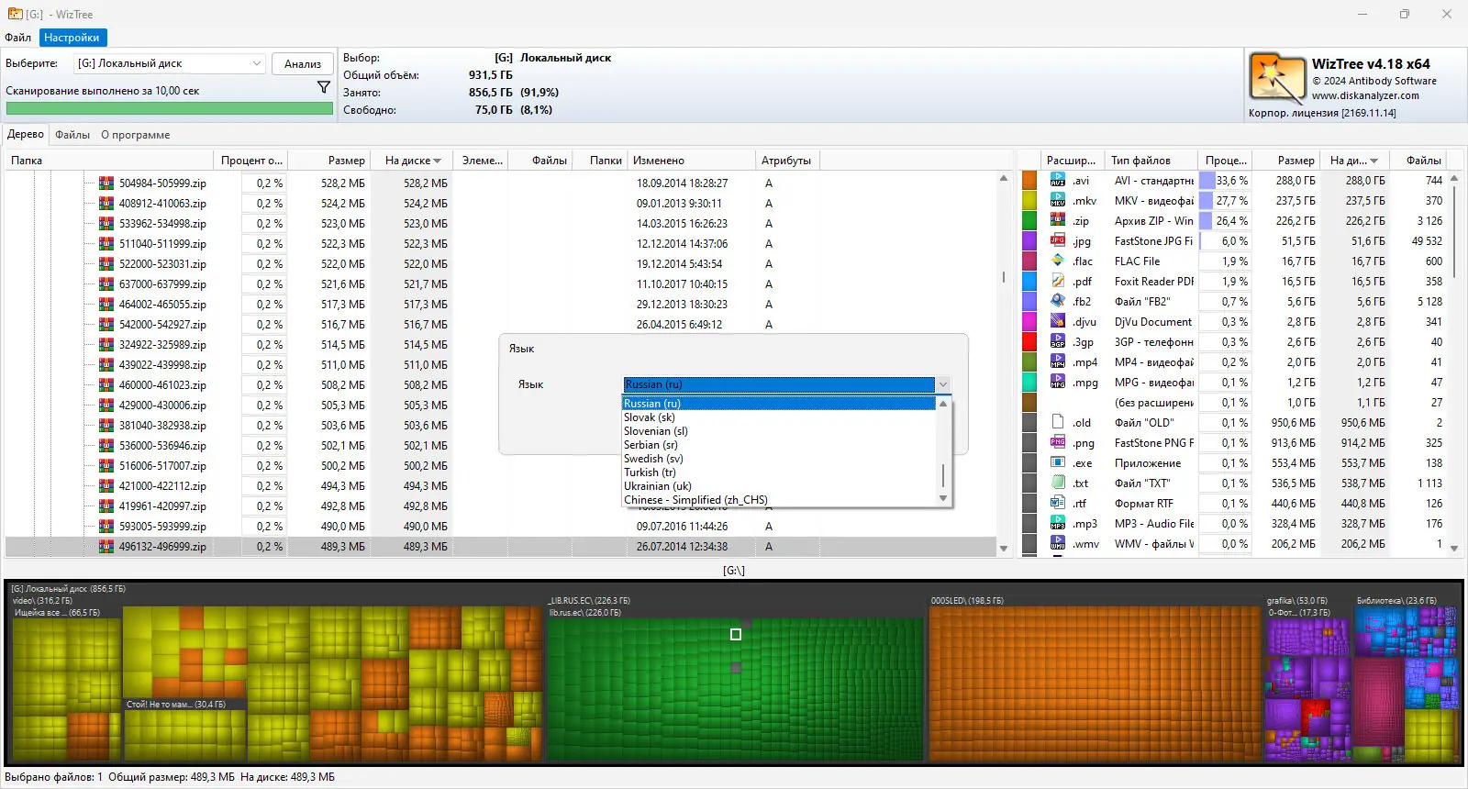Click the WizTree logo image
This screenshot has height=789, width=1468.
point(1277,79)
